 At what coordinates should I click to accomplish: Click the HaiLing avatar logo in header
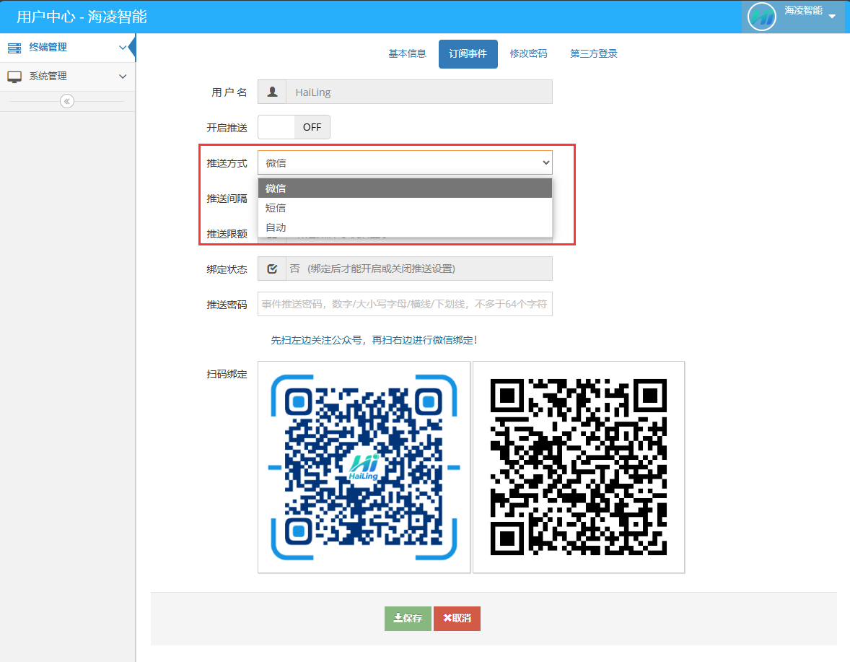click(x=762, y=17)
